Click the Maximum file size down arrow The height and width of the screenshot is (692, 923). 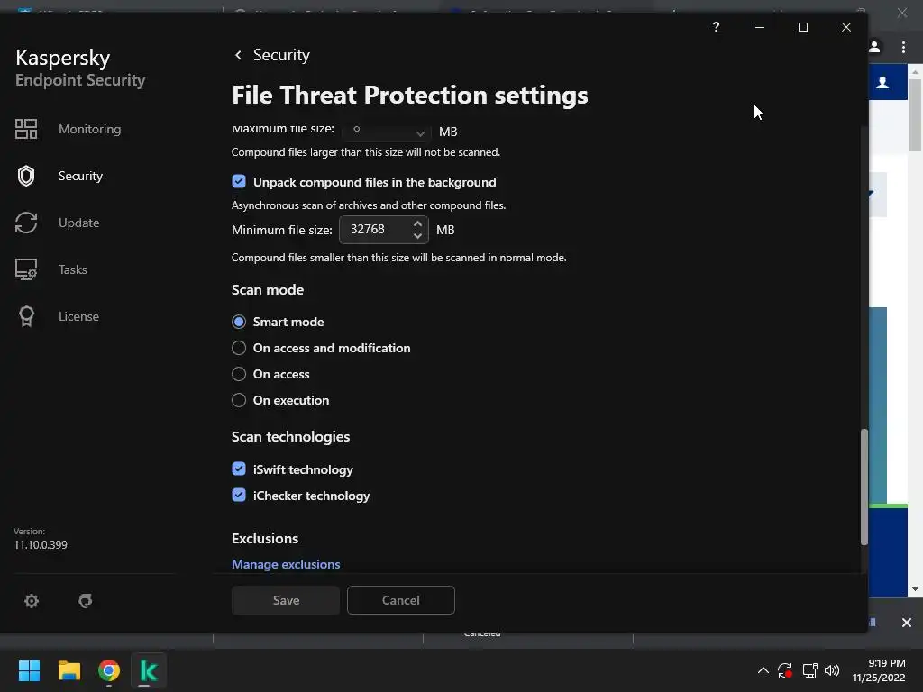420,133
